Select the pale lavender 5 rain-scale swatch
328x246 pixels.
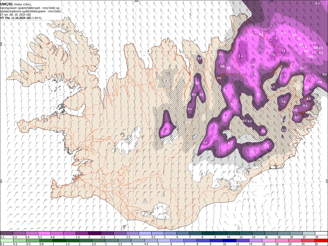(x=164, y=241)
